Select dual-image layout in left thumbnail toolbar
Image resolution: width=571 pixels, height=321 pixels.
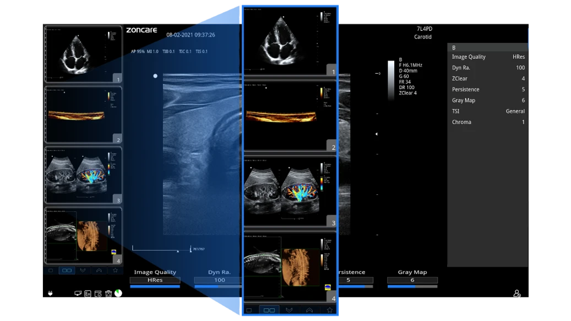pyautogui.click(x=67, y=270)
